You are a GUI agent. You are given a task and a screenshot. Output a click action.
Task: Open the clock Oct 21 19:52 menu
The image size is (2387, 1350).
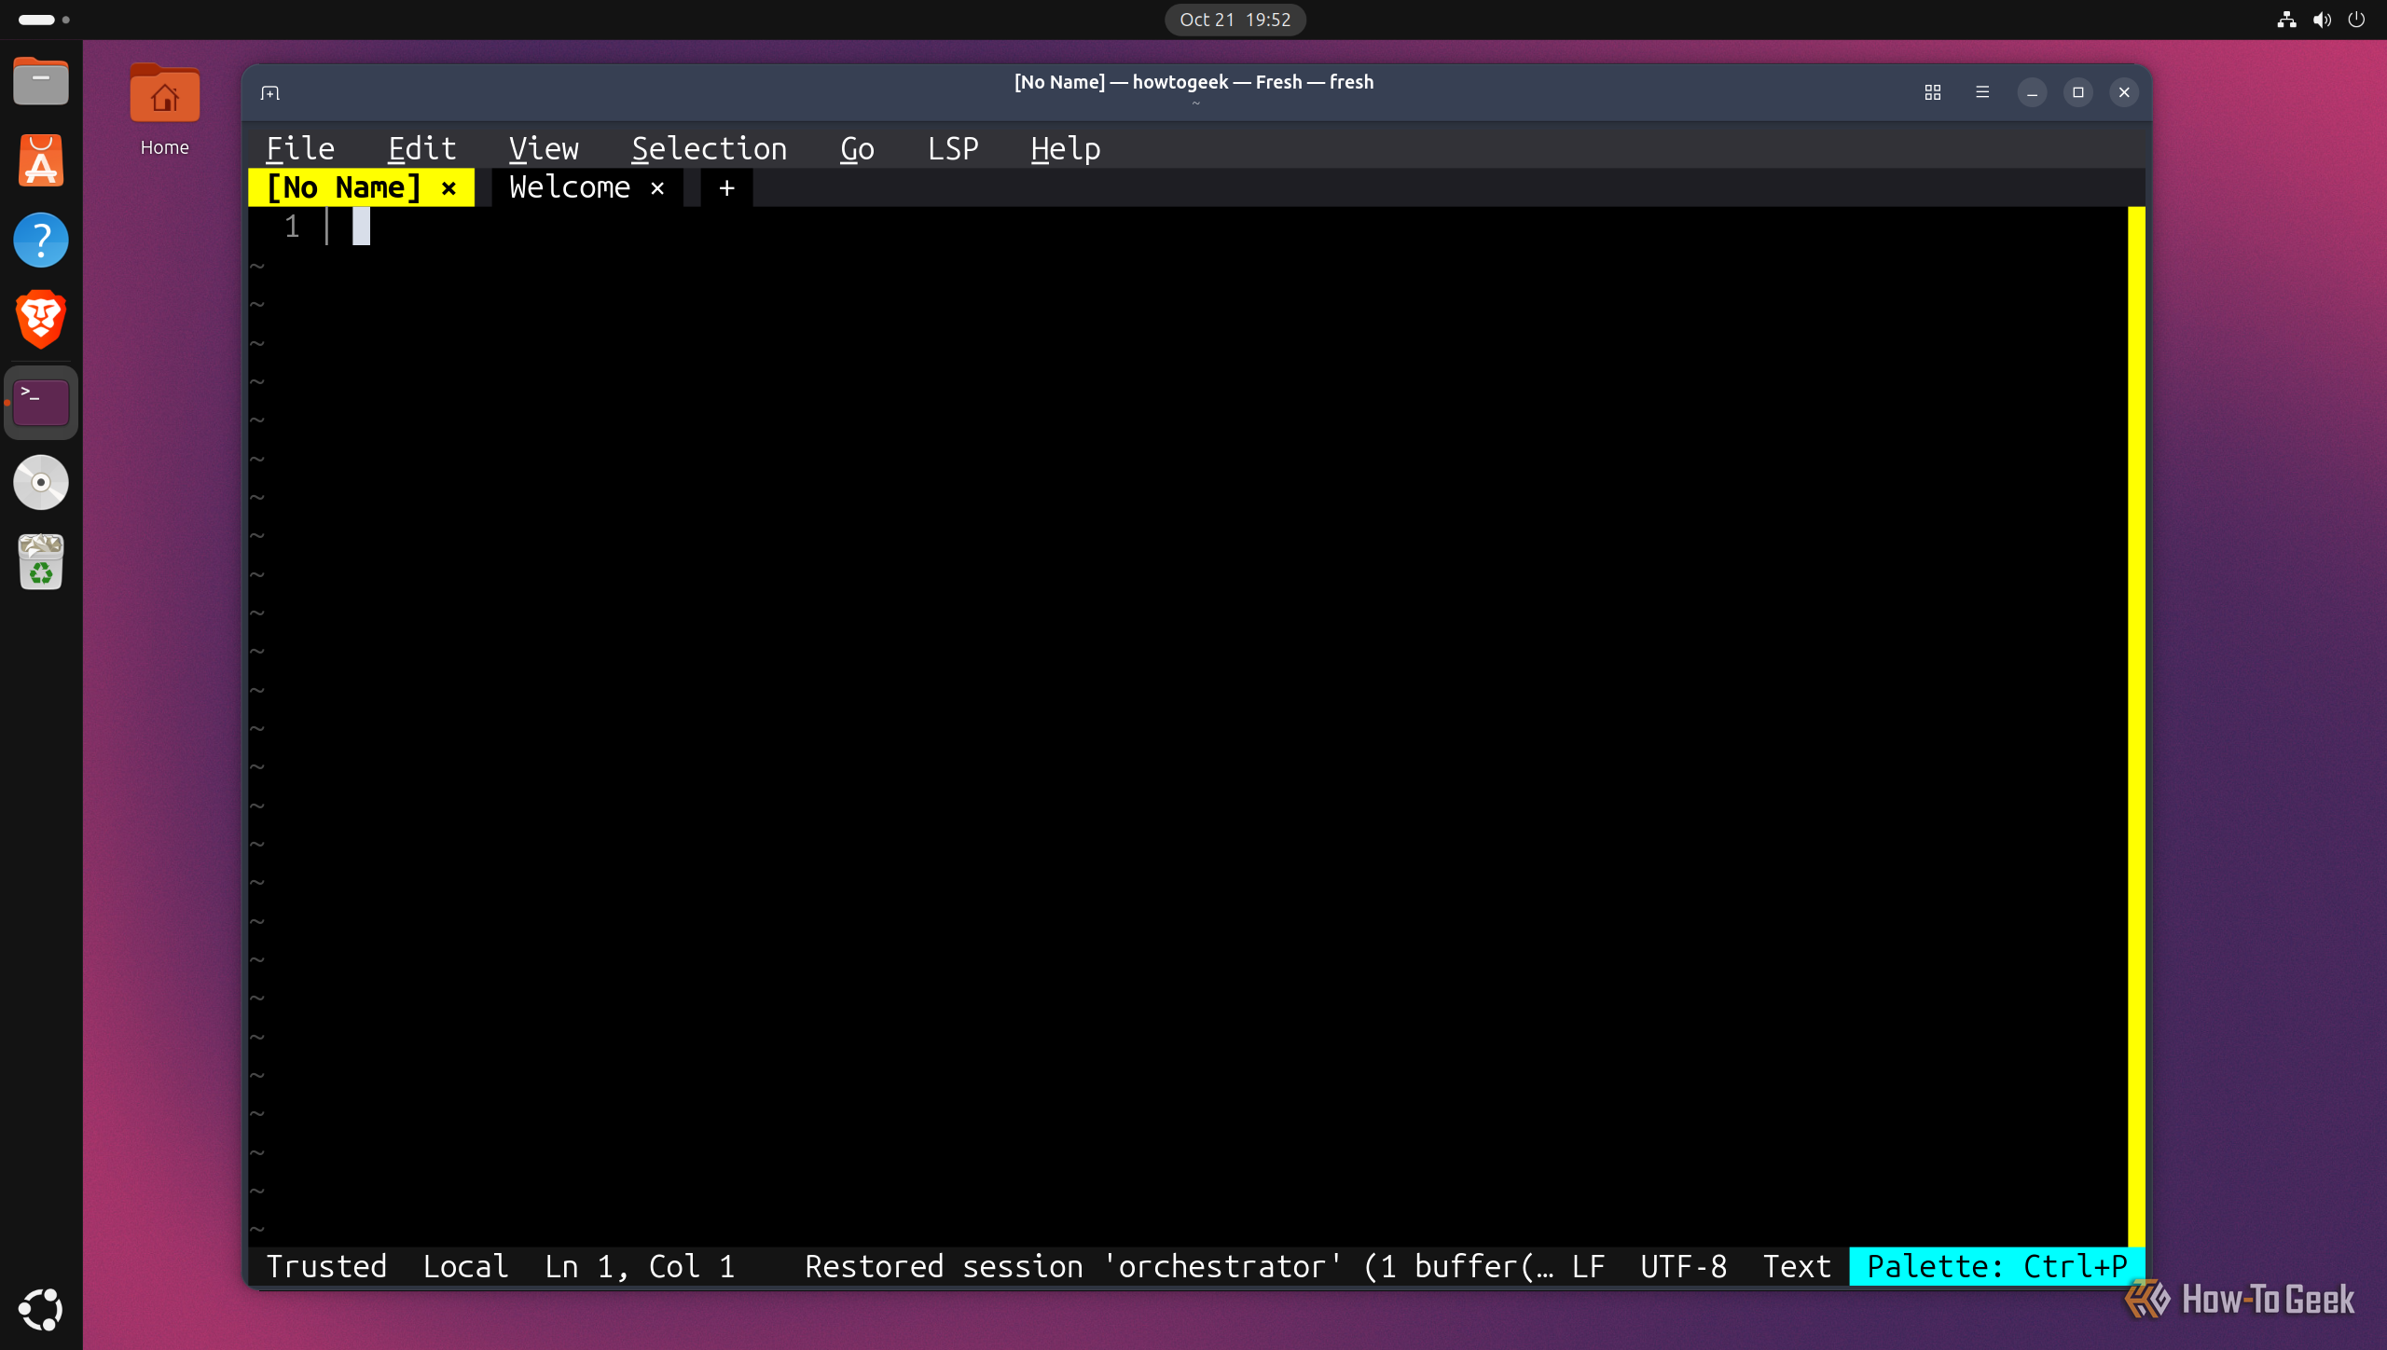coord(1235,20)
